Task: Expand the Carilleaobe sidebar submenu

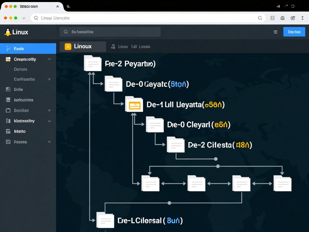Action: coord(49,79)
